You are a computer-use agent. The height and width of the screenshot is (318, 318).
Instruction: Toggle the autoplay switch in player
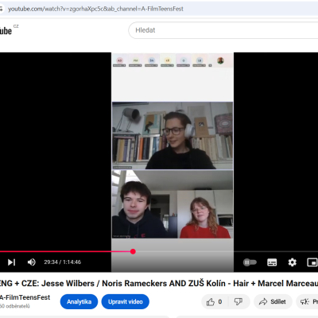[250, 262]
